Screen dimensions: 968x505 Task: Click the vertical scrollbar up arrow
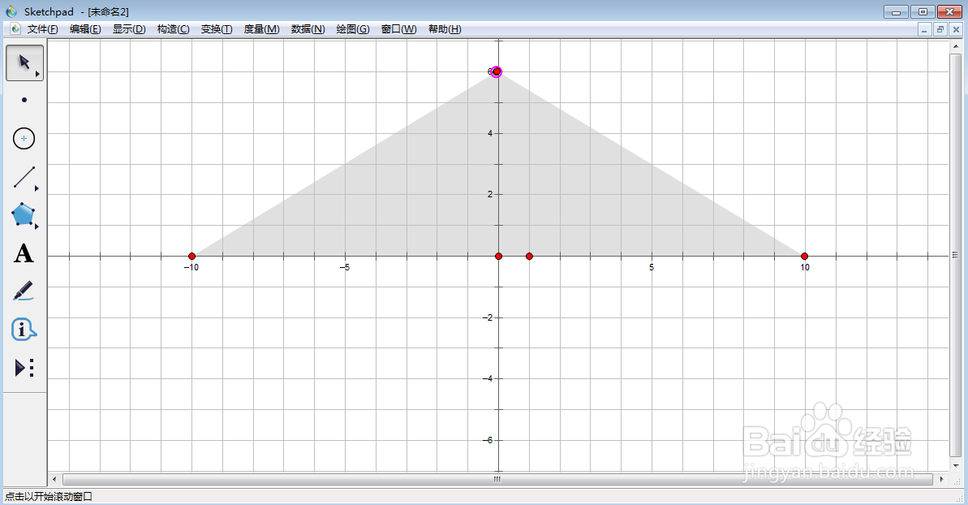(956, 47)
